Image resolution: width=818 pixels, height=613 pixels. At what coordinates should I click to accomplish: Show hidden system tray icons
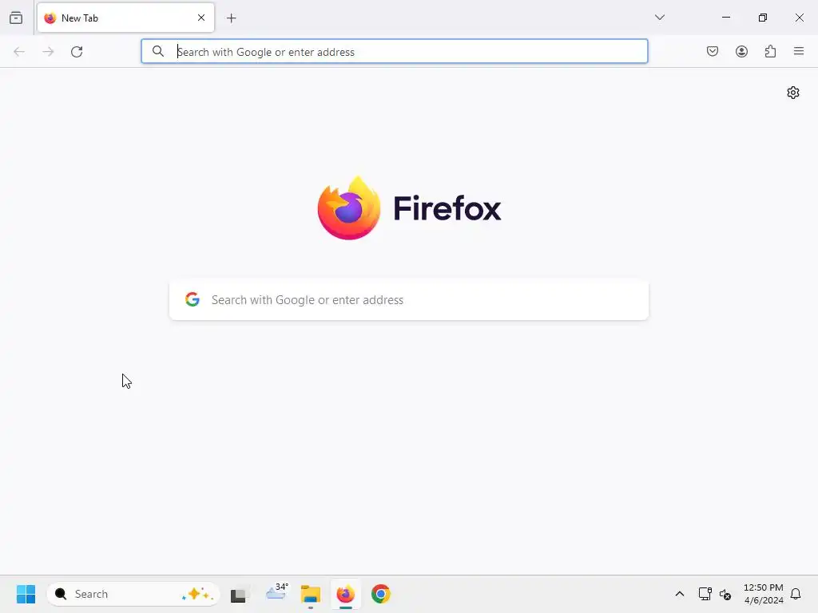click(x=680, y=594)
